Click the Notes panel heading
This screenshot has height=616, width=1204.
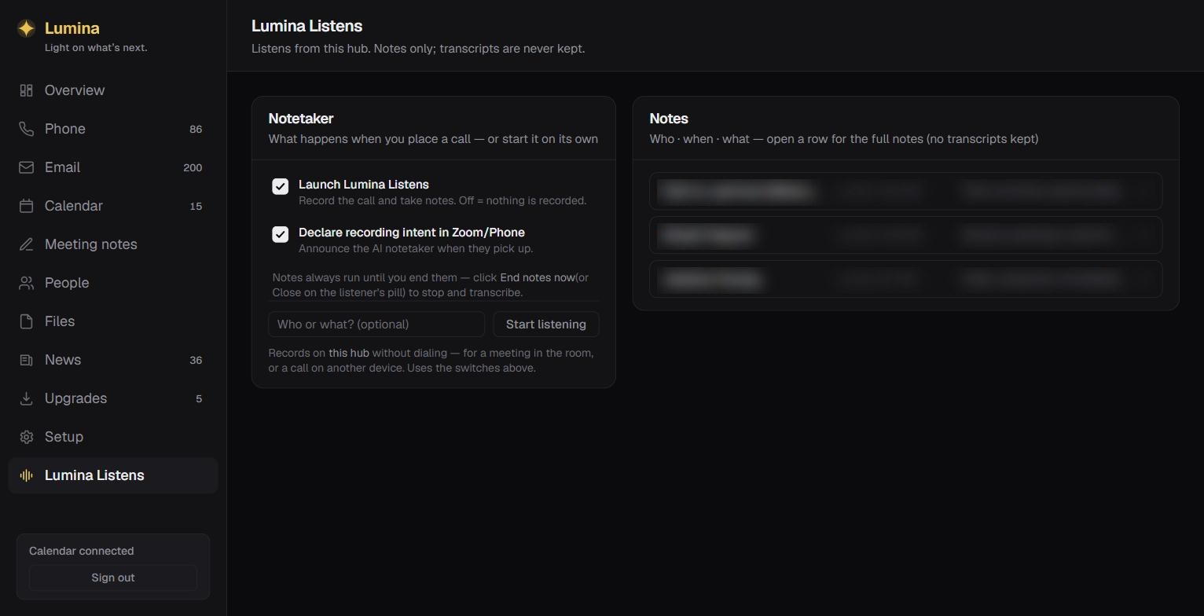(x=669, y=119)
